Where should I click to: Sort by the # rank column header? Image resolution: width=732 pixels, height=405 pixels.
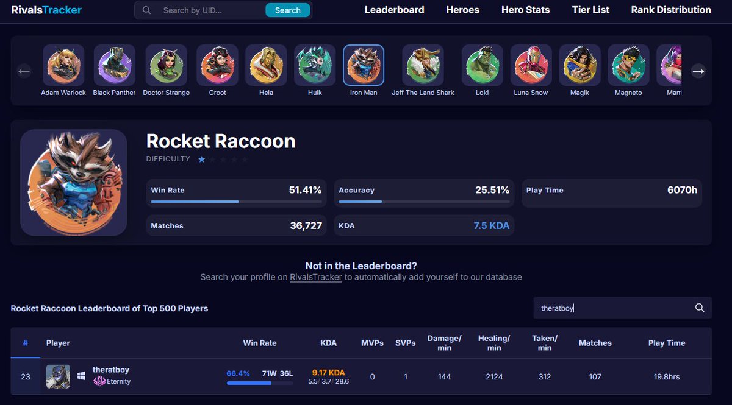click(25, 343)
